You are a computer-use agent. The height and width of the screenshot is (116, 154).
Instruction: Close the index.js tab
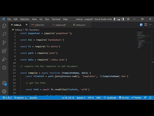pos(27,25)
